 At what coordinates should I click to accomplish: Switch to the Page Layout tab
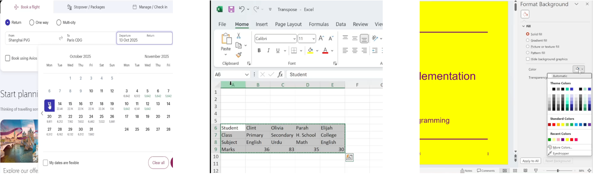point(288,24)
